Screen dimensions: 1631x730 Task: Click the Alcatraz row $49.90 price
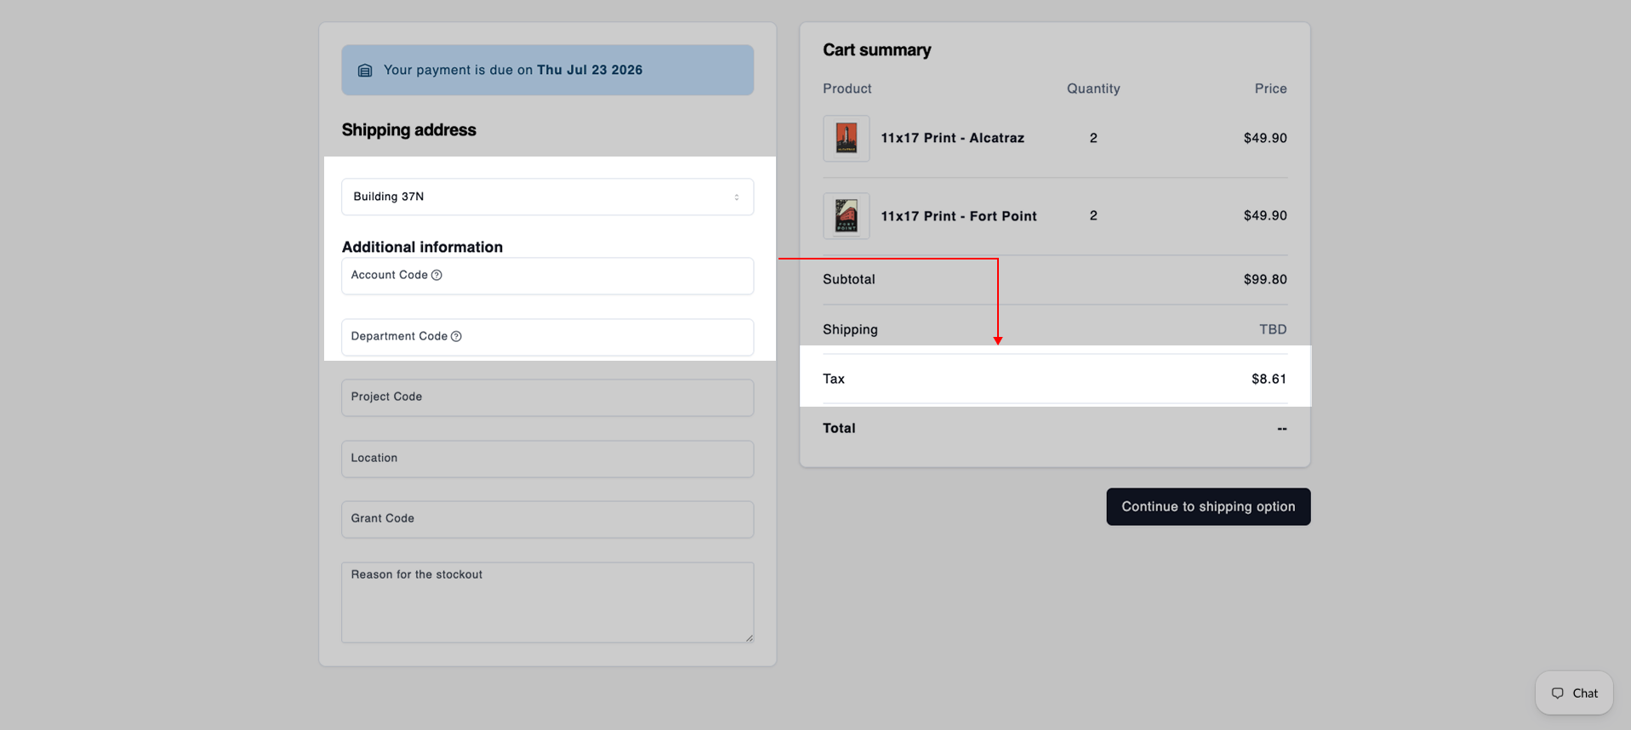[x=1265, y=138]
